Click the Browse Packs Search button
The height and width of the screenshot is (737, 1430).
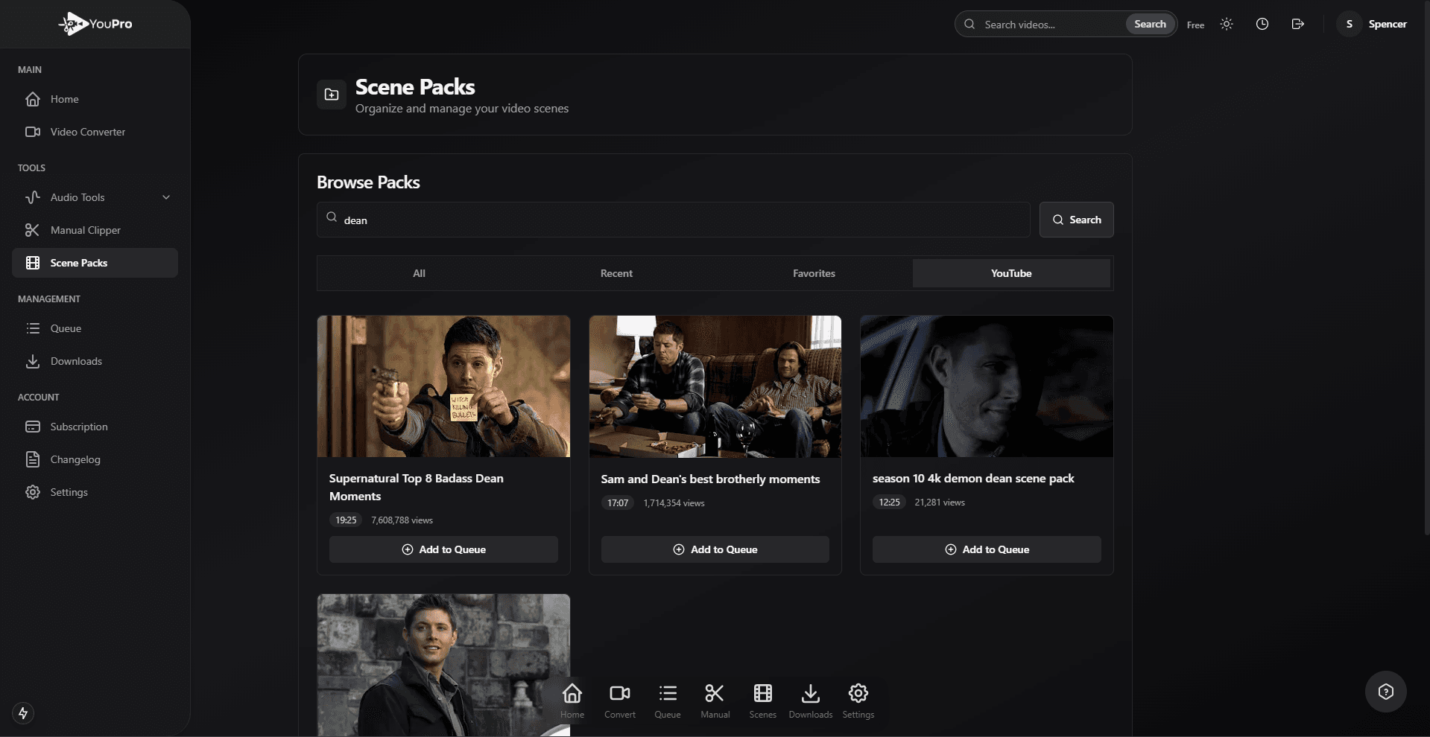1077,220
